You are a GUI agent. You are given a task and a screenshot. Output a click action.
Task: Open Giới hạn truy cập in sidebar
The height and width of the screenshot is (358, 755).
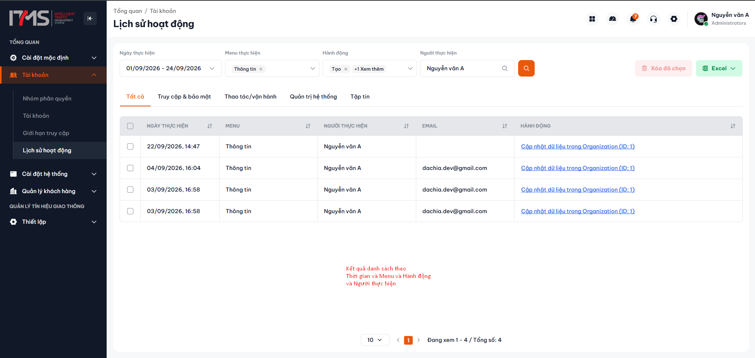click(46, 133)
